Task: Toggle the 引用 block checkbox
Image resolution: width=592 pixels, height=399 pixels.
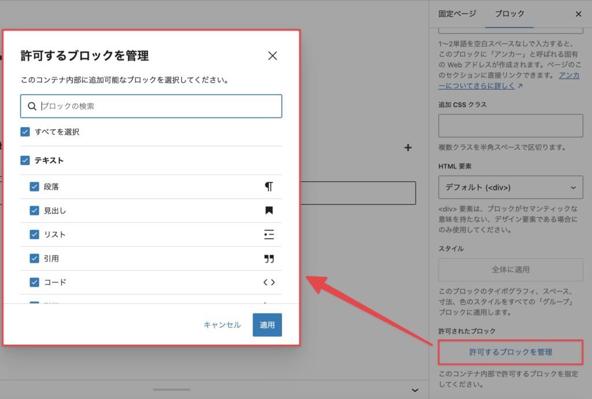Action: point(34,259)
